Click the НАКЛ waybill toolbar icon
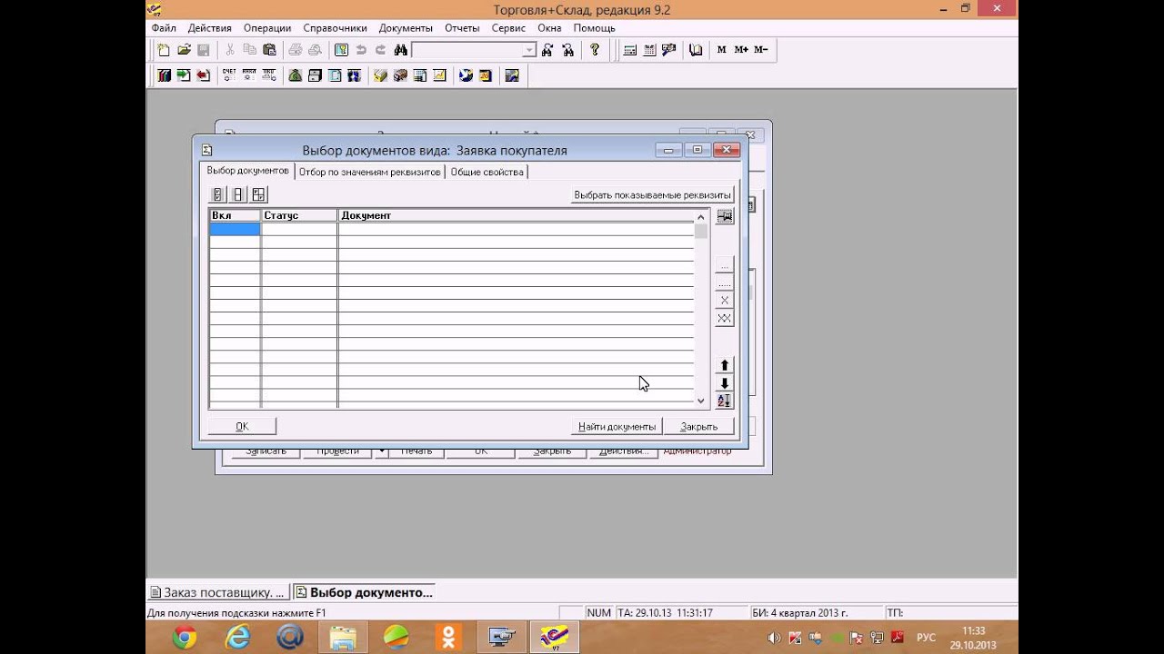Image resolution: width=1164 pixels, height=654 pixels. tap(249, 75)
